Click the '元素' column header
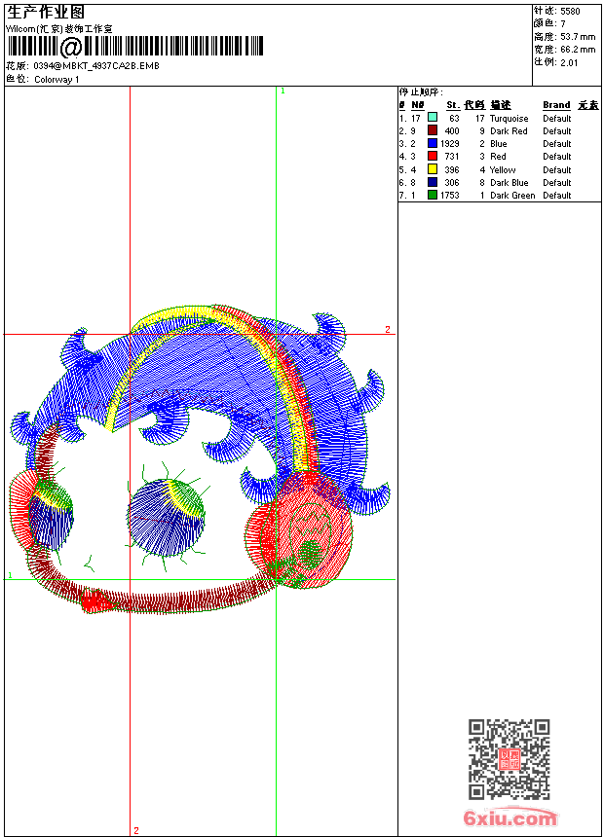 pyautogui.click(x=588, y=105)
